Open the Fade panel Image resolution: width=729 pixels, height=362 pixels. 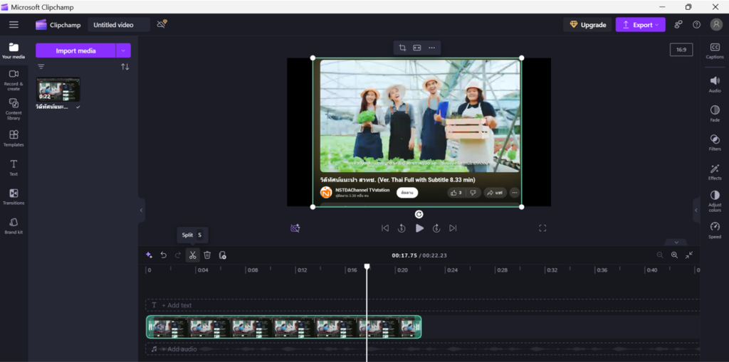(715, 113)
